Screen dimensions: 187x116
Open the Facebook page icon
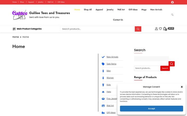pyautogui.click(x=172, y=2)
